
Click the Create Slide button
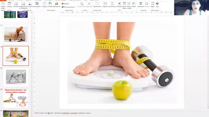click(3, 5)
